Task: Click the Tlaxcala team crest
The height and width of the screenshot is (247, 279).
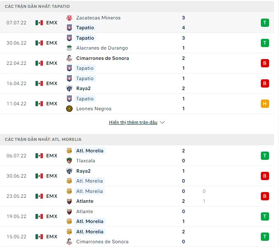Action: tap(69, 161)
